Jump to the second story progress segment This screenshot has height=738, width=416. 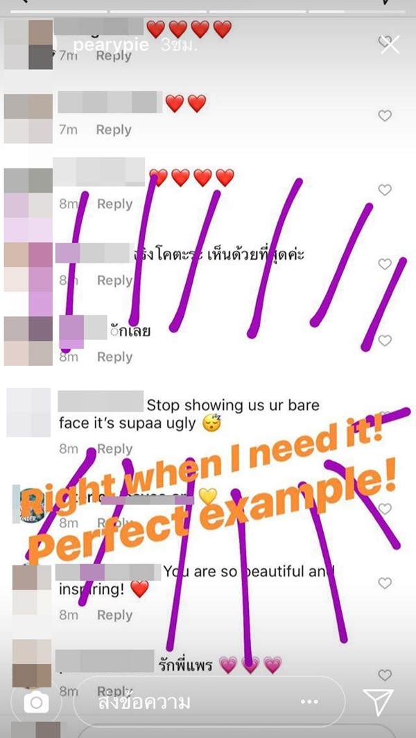155,11
